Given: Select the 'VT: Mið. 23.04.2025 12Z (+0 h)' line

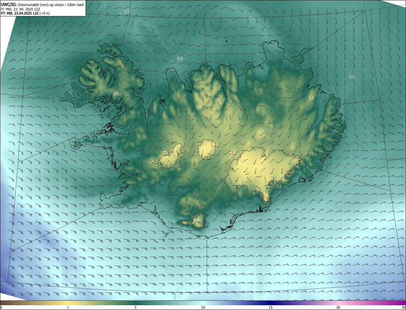Looking at the screenshot, I should tap(25, 13).
